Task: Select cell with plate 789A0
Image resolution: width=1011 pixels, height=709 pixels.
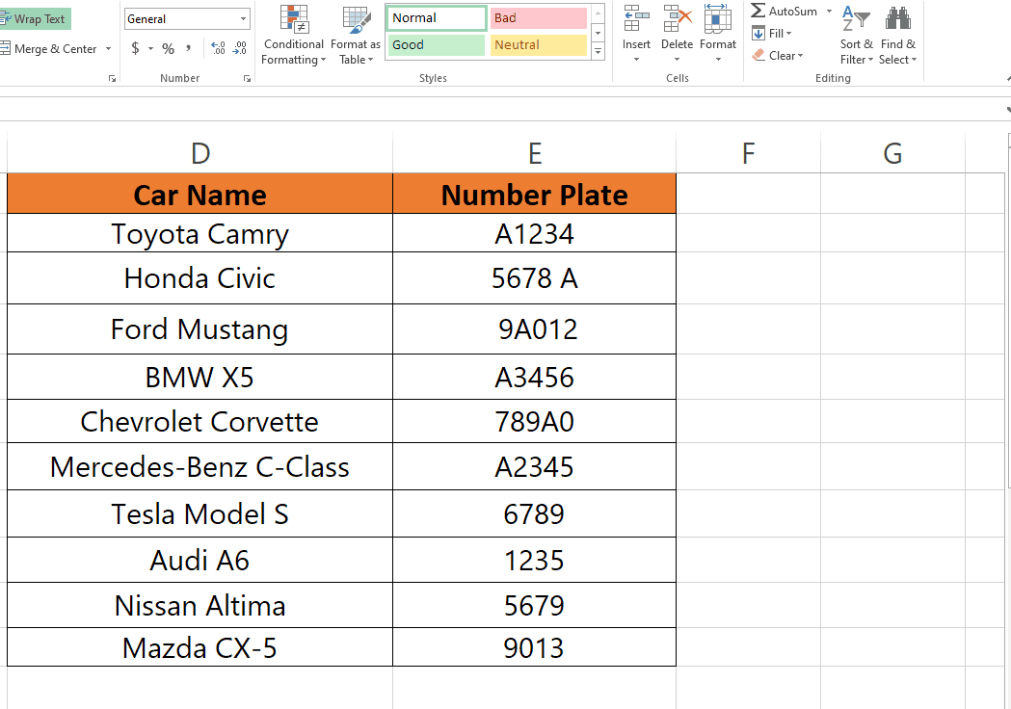Action: [535, 422]
